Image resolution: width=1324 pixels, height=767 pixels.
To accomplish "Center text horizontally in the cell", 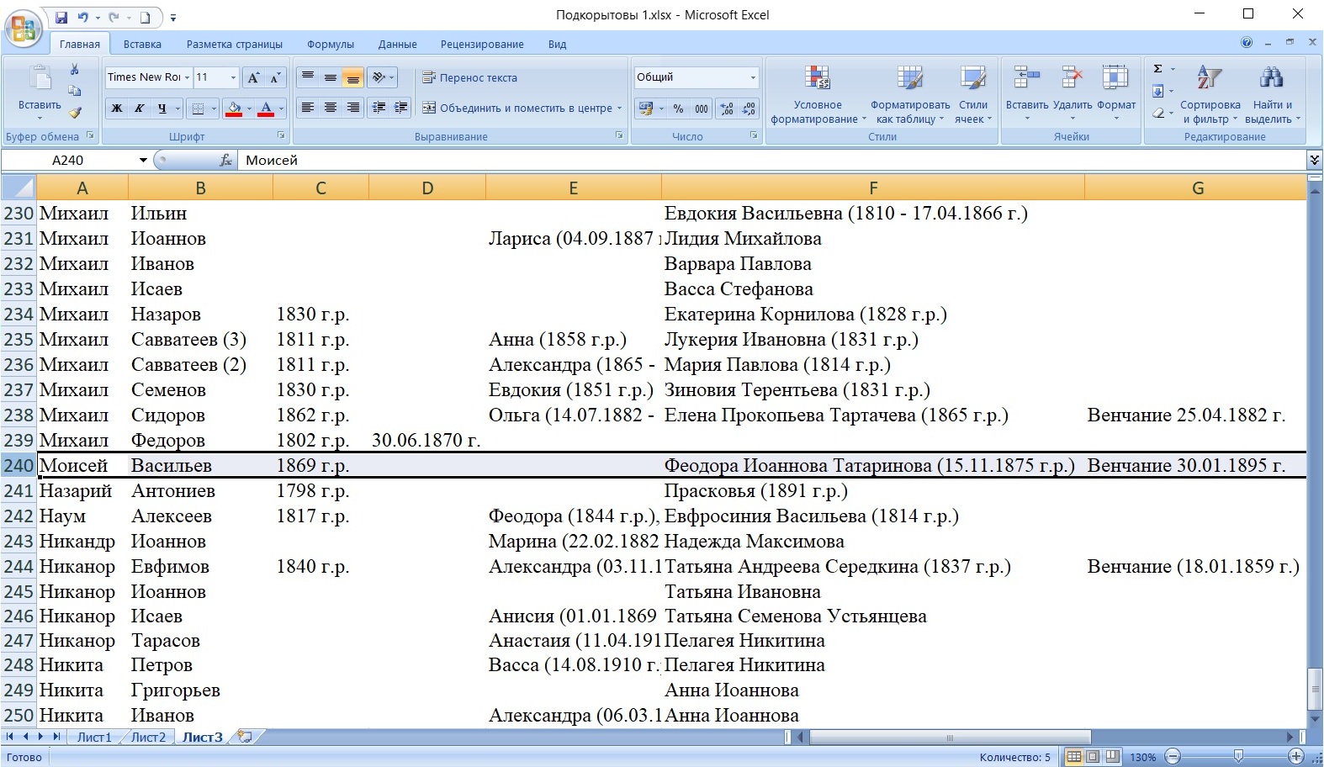I will click(x=331, y=108).
